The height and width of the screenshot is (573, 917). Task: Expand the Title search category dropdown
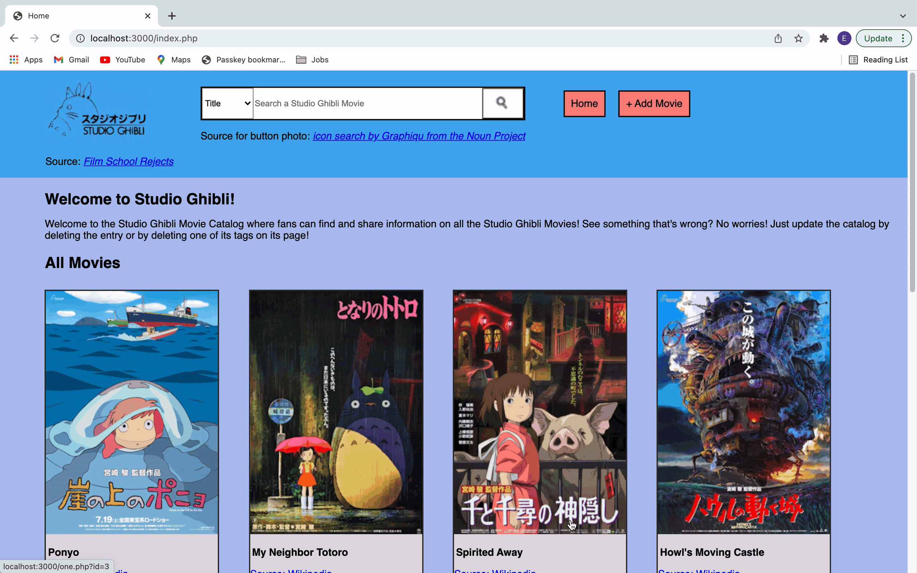tap(227, 103)
